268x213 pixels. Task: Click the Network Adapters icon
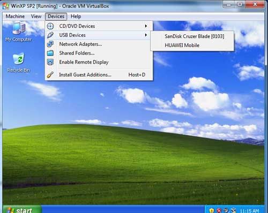click(x=50, y=44)
